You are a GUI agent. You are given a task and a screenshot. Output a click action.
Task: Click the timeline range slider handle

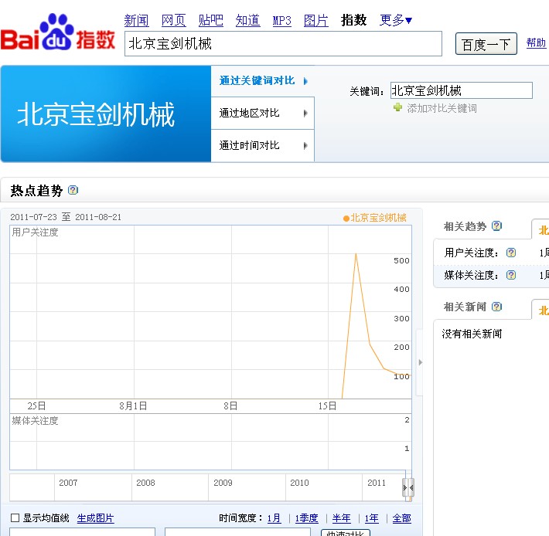click(408, 487)
